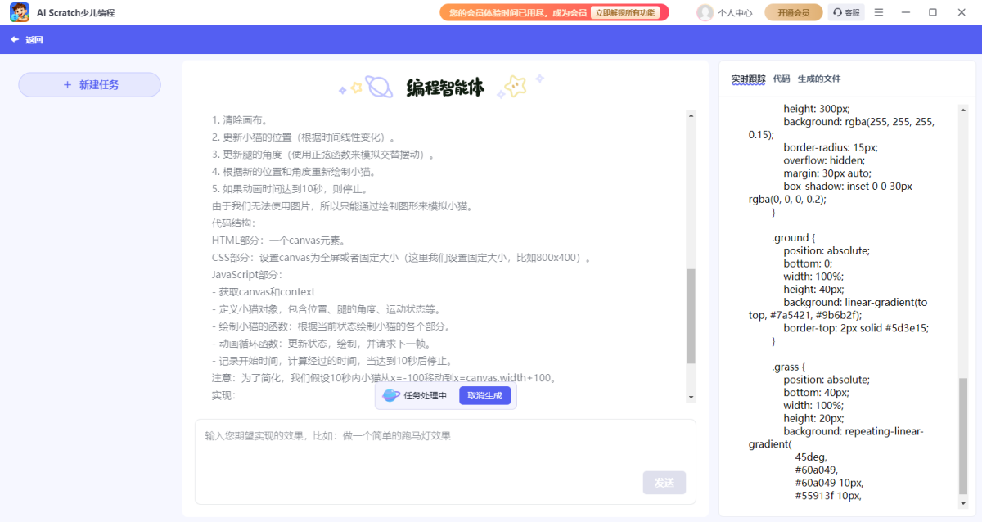Image resolution: width=982 pixels, height=522 pixels.
Task: Click the planet icon beside 编程智能体 title
Action: point(378,86)
